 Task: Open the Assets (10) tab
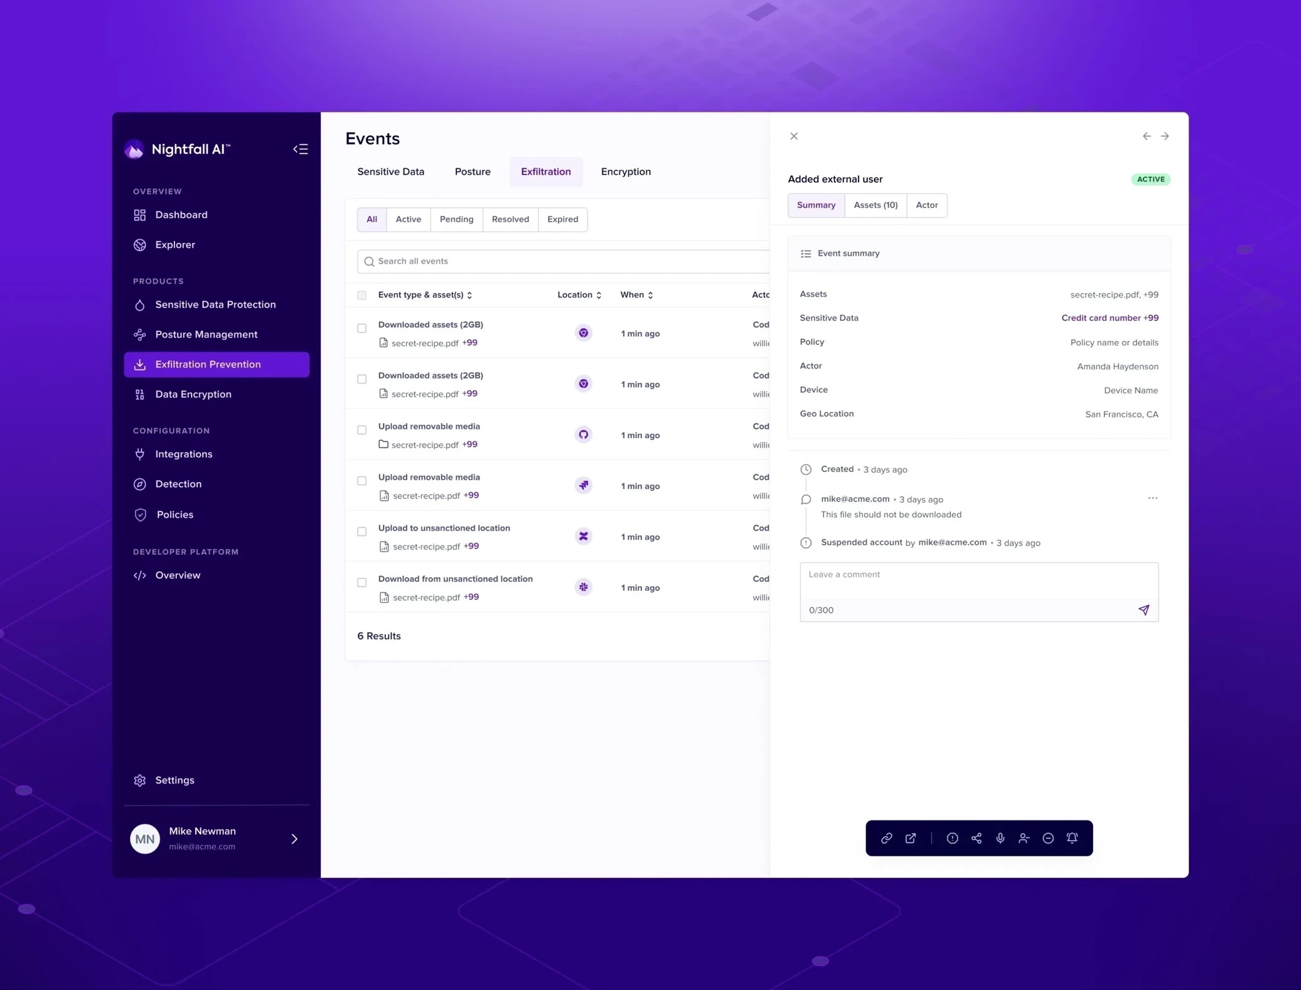tap(875, 205)
